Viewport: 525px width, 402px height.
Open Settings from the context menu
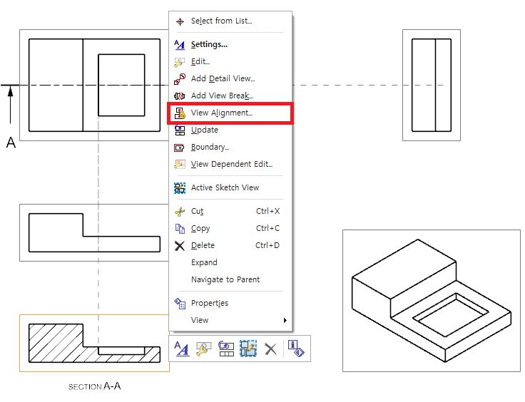coord(209,44)
